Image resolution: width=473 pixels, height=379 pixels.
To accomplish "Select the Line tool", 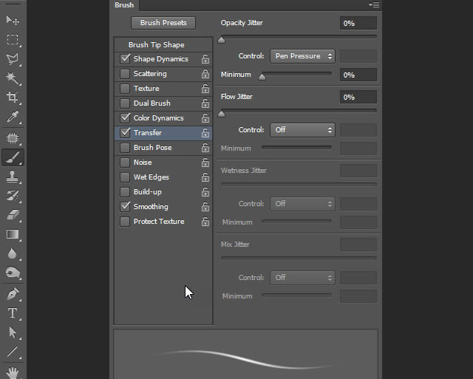I will click(x=13, y=352).
